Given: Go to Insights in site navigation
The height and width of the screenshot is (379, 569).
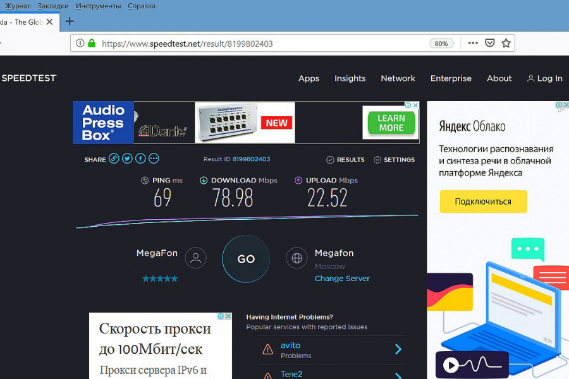Looking at the screenshot, I should (350, 78).
